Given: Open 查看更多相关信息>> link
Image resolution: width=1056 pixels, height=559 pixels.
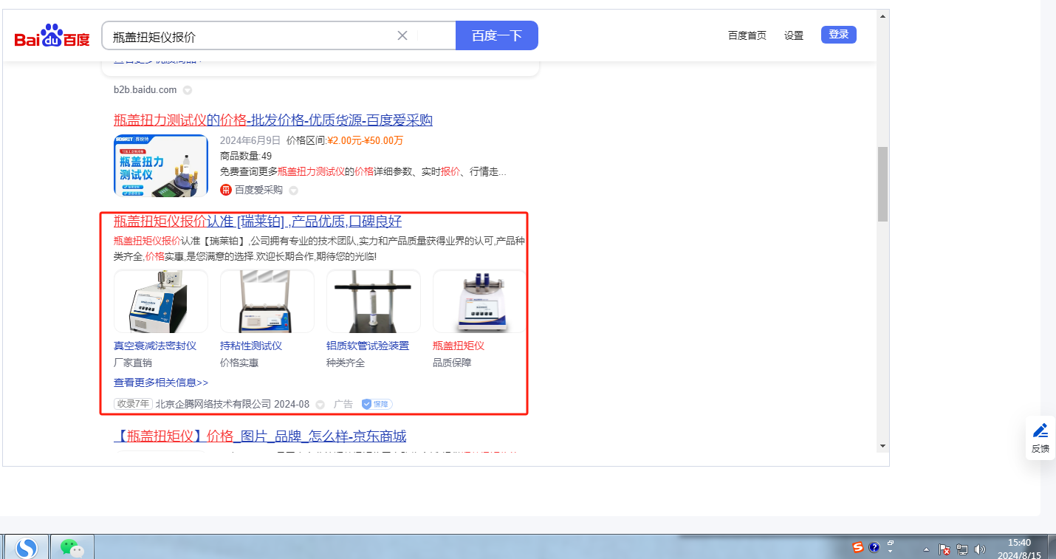Looking at the screenshot, I should tap(161, 383).
